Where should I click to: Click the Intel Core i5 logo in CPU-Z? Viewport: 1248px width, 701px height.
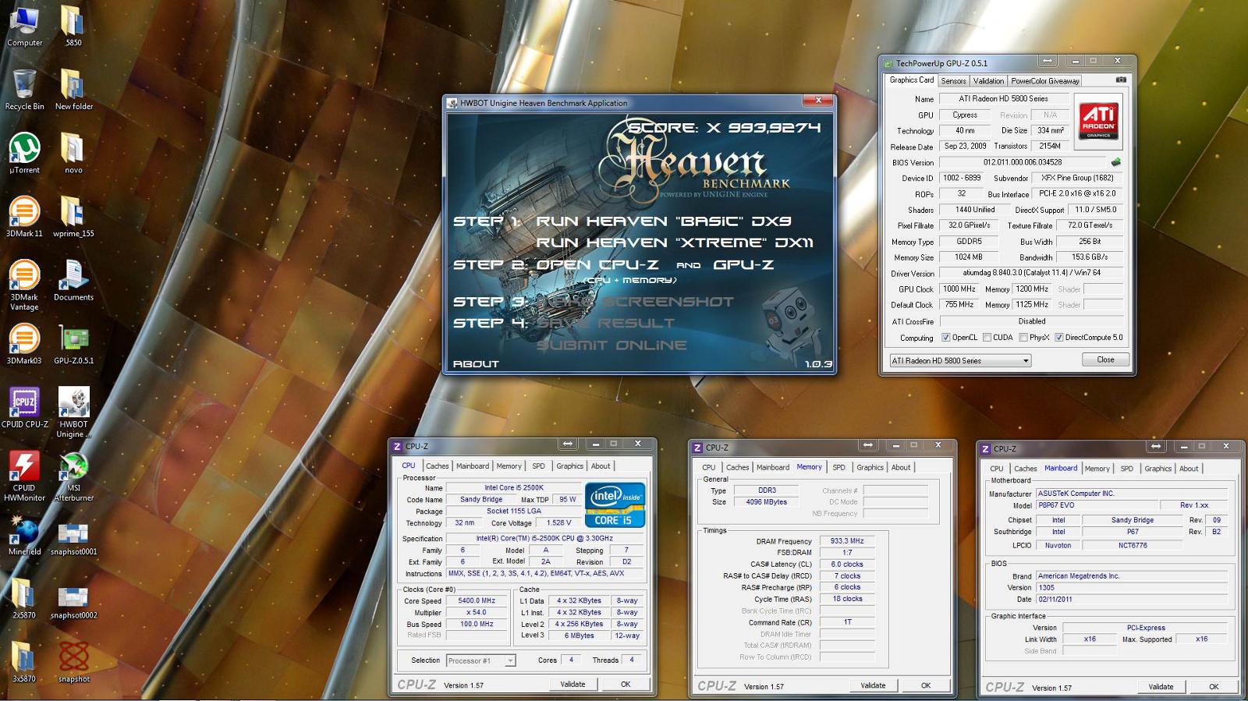(x=615, y=505)
